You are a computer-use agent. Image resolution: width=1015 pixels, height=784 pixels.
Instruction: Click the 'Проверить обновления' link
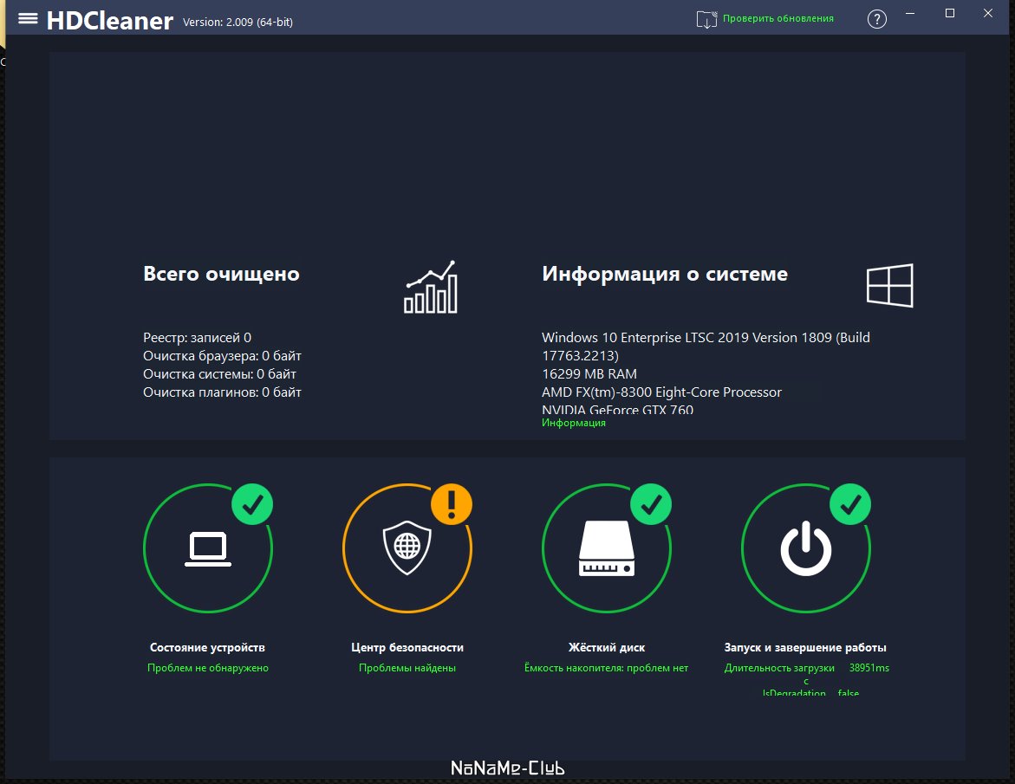tap(778, 18)
